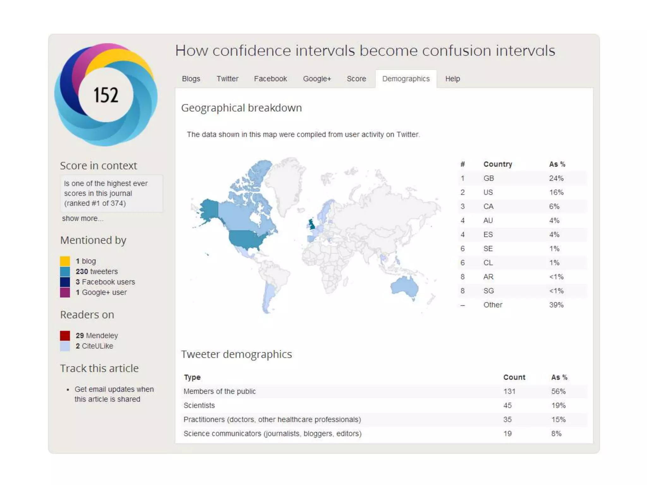This screenshot has height=485, width=647.
Task: Open the Score tab
Action: (356, 79)
